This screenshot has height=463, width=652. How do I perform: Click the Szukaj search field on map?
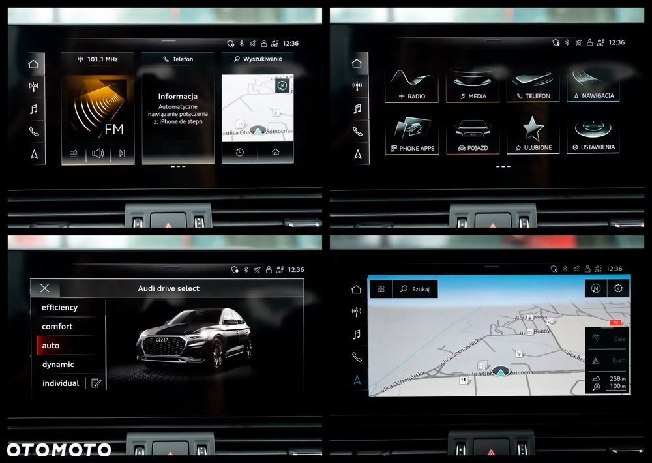415,289
